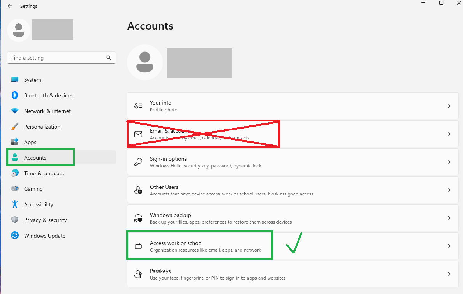Viewport: 463px width, 294px height.
Task: Expand Email & accounts chevron
Action: tap(449, 134)
